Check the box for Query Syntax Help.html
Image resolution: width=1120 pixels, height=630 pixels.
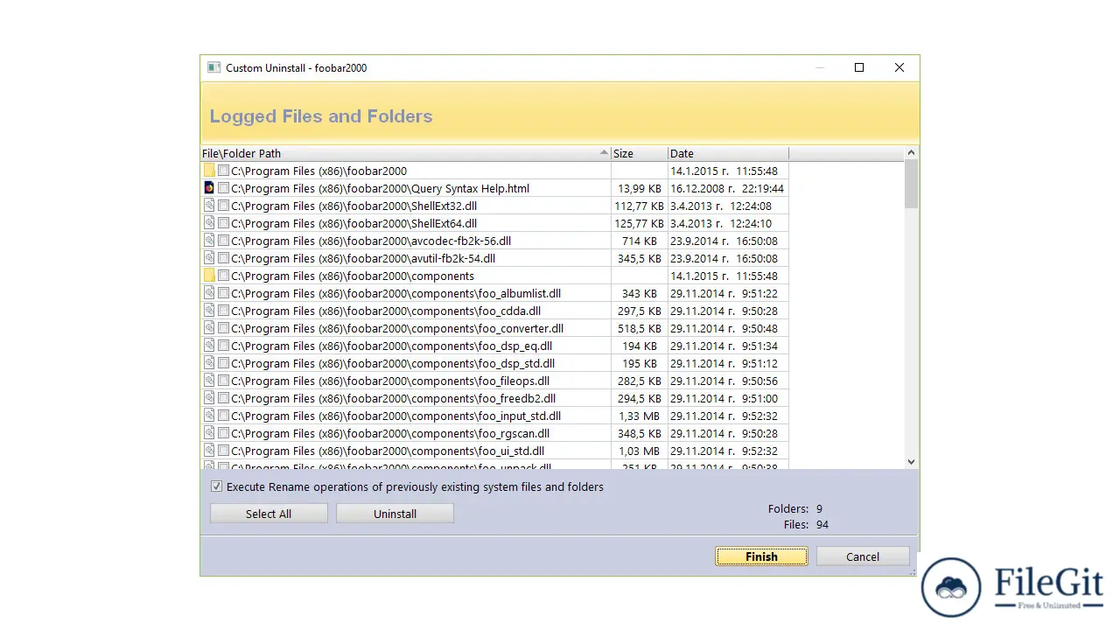pos(224,188)
